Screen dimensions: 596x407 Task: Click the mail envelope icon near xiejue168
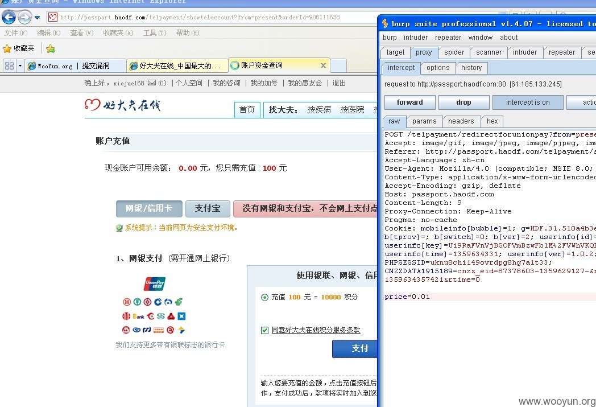pyautogui.click(x=152, y=83)
